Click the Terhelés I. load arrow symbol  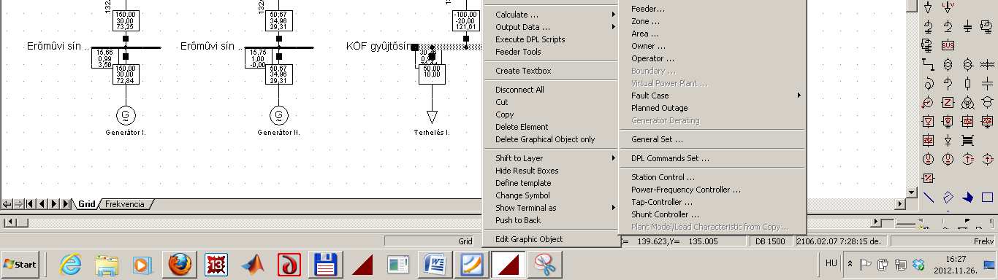coord(432,117)
